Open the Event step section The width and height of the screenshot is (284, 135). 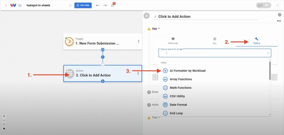pyautogui.click(x=153, y=92)
